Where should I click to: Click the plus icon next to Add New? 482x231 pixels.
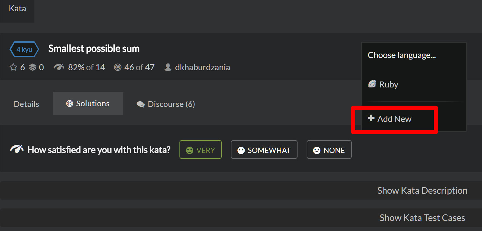pyautogui.click(x=371, y=118)
